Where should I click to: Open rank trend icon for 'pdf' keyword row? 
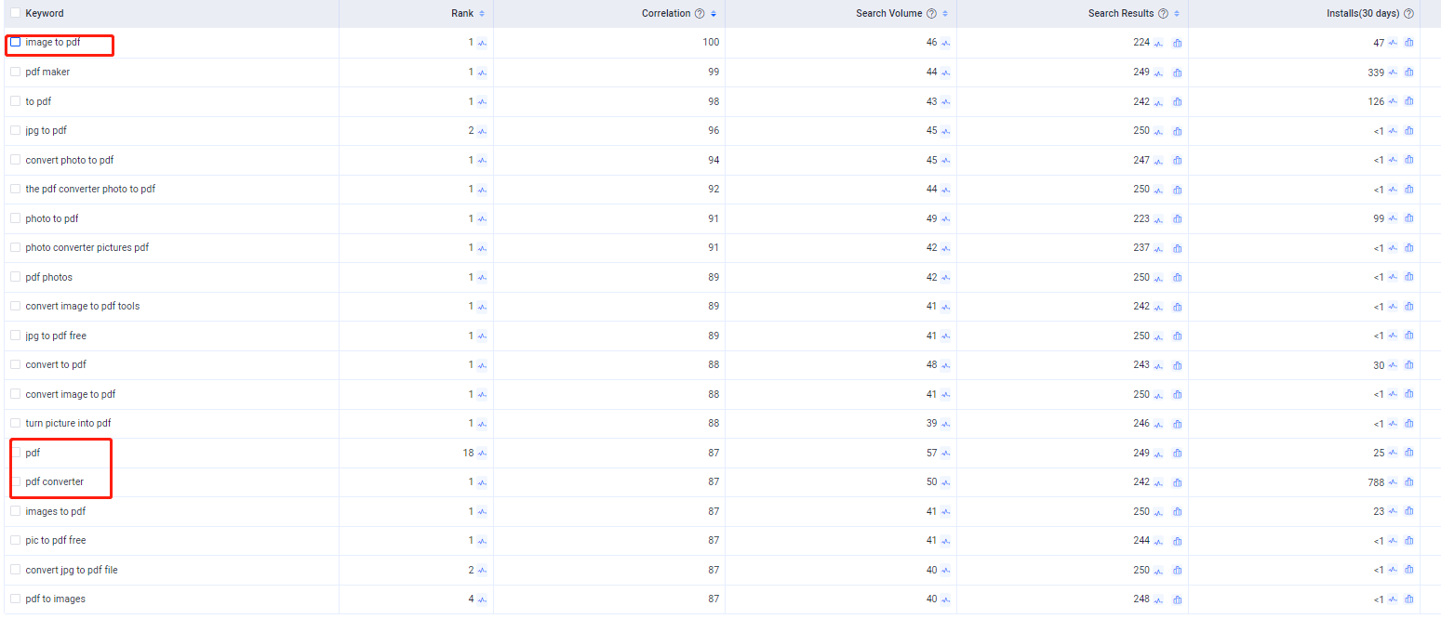482,454
